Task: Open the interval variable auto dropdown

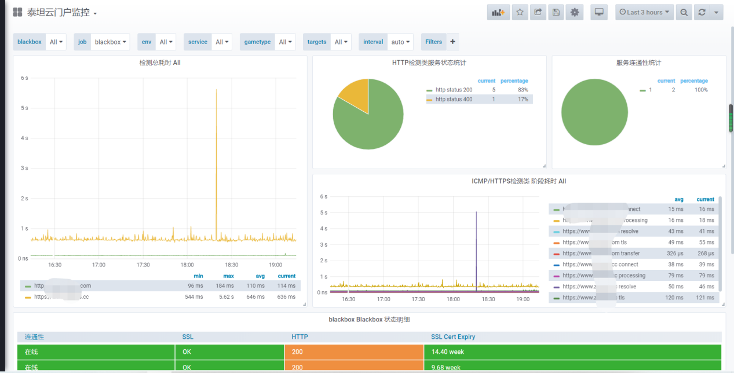Action: point(400,42)
